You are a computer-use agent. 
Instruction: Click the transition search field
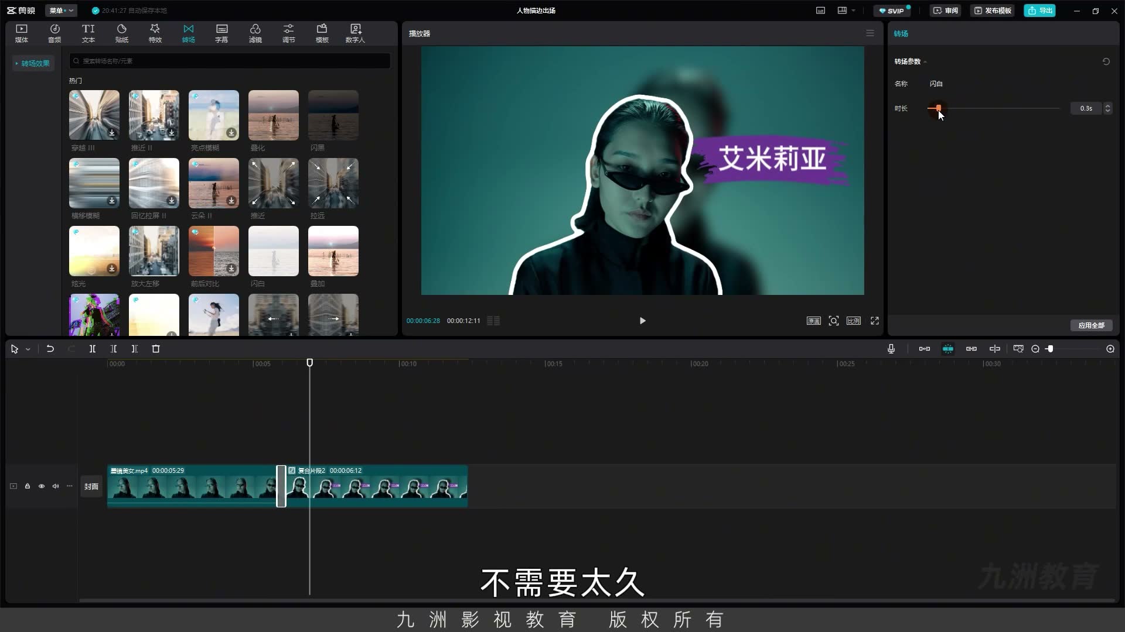pos(230,61)
